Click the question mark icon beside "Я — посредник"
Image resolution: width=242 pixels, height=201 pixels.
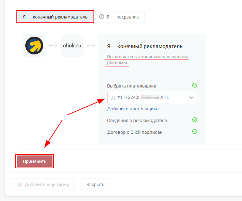pos(102,17)
